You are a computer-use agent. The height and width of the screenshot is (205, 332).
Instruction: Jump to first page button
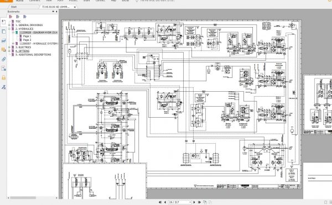160,202
